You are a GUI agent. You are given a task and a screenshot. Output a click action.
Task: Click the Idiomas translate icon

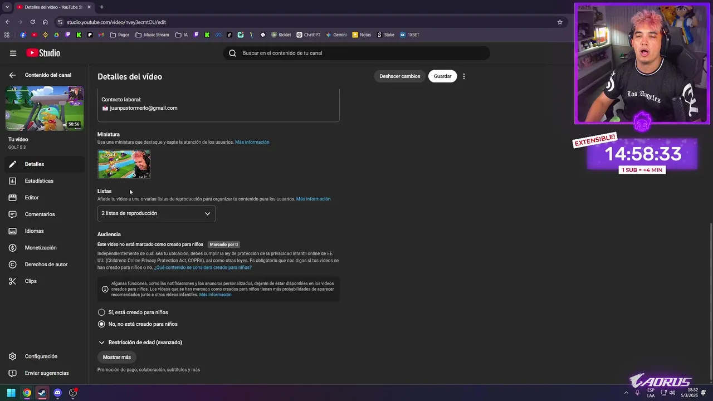(12, 231)
